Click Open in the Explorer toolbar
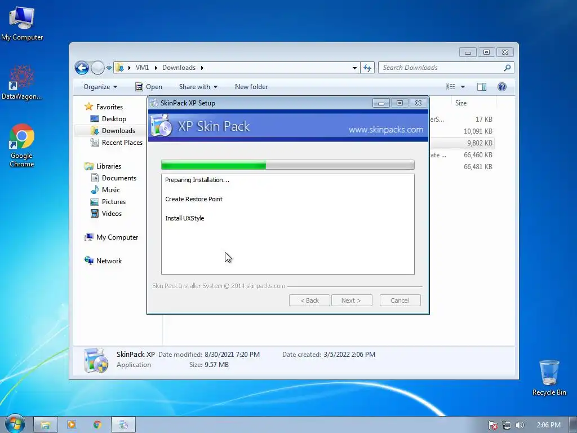The image size is (577, 433). 149,87
